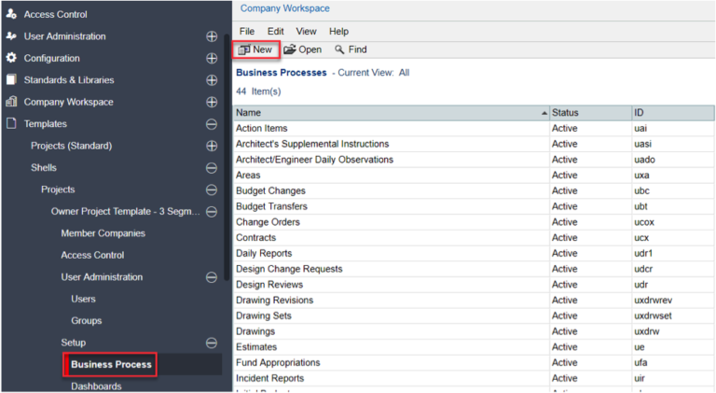The height and width of the screenshot is (393, 716).
Task: Click the Open folder toolbar button
Action: [x=303, y=49]
